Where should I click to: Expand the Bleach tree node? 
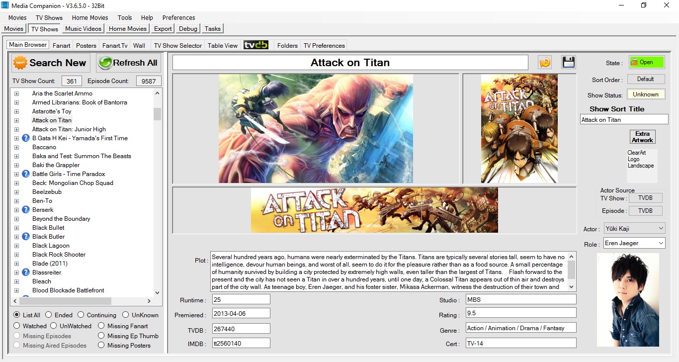pos(16,281)
